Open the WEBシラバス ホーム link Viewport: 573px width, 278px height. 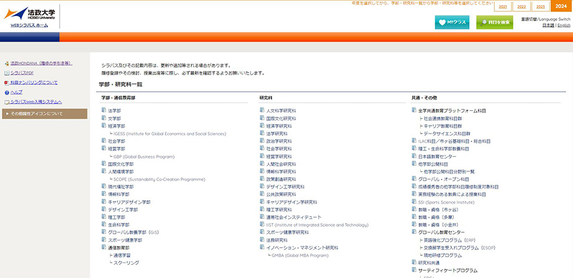[x=29, y=26]
